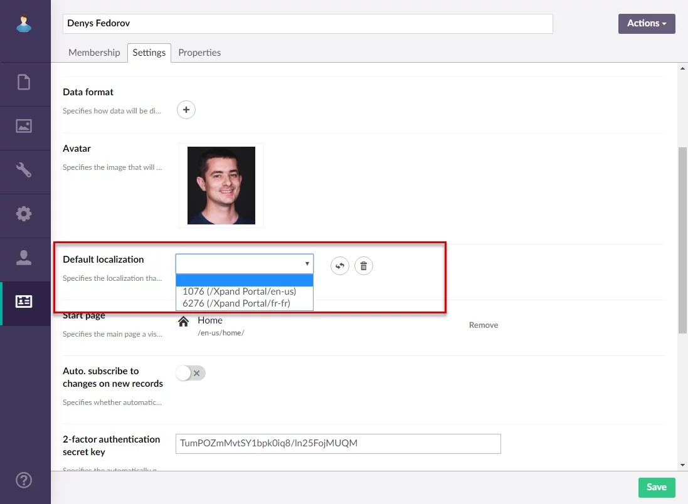Select 1076 (/Xpand Portal/en-us) option
The width and height of the screenshot is (688, 504).
240,291
